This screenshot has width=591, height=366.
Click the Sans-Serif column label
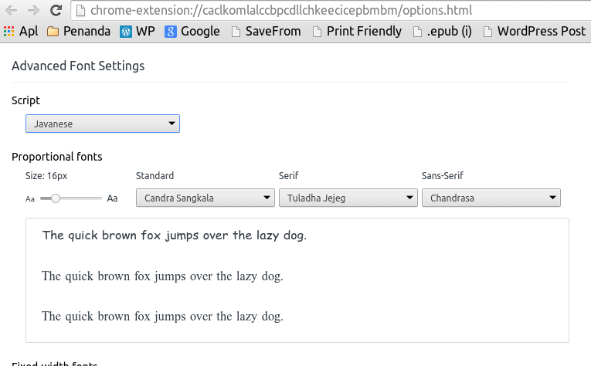coord(443,176)
